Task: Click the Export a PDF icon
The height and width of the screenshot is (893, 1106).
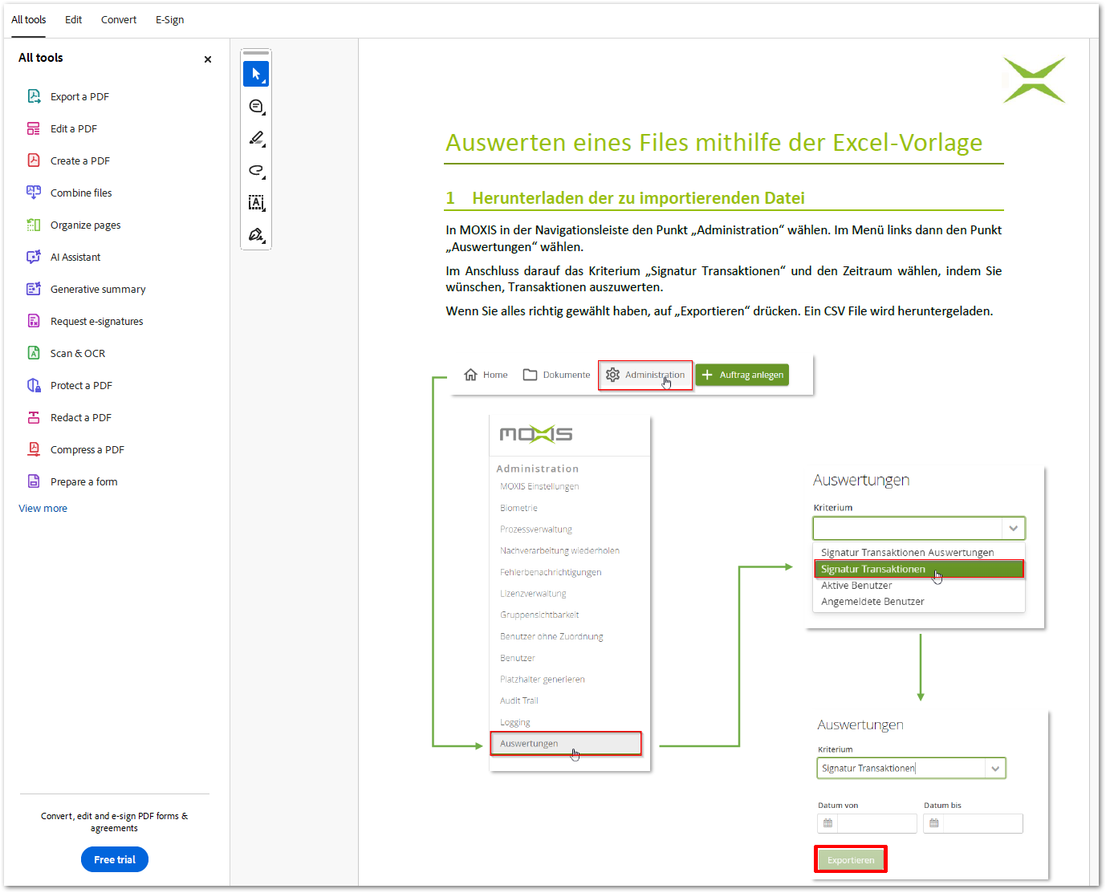Action: click(34, 96)
